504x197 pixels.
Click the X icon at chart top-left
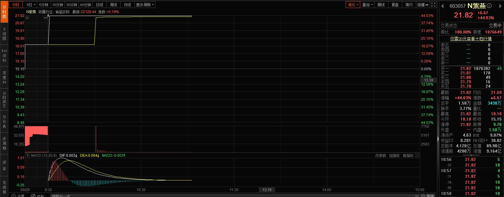(27, 18)
